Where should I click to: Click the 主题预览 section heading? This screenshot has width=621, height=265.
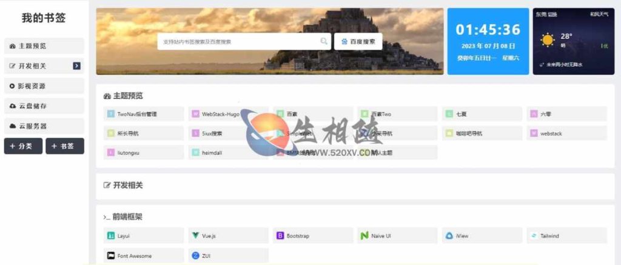point(123,96)
